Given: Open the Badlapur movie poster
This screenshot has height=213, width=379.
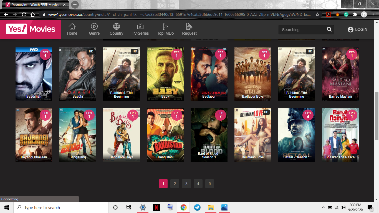Looking at the screenshot, I should pyautogui.click(x=209, y=74).
